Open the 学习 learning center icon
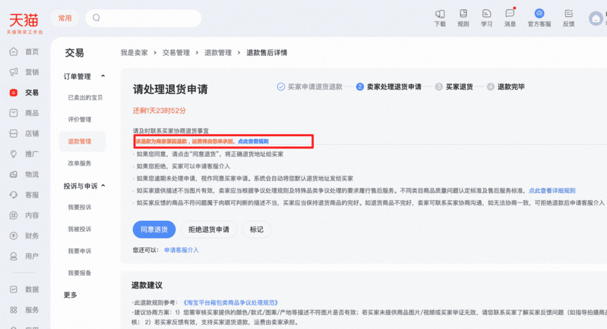 click(486, 18)
